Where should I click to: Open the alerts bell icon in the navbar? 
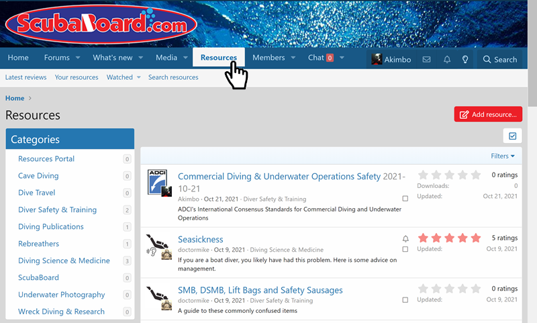[x=447, y=60]
